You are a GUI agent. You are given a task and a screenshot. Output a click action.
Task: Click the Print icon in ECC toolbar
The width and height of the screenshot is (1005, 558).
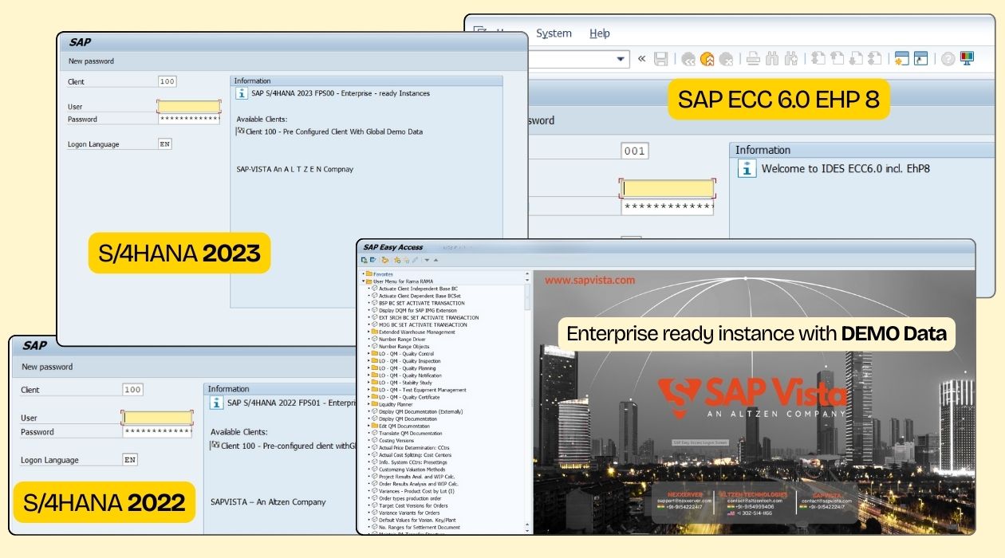(753, 59)
